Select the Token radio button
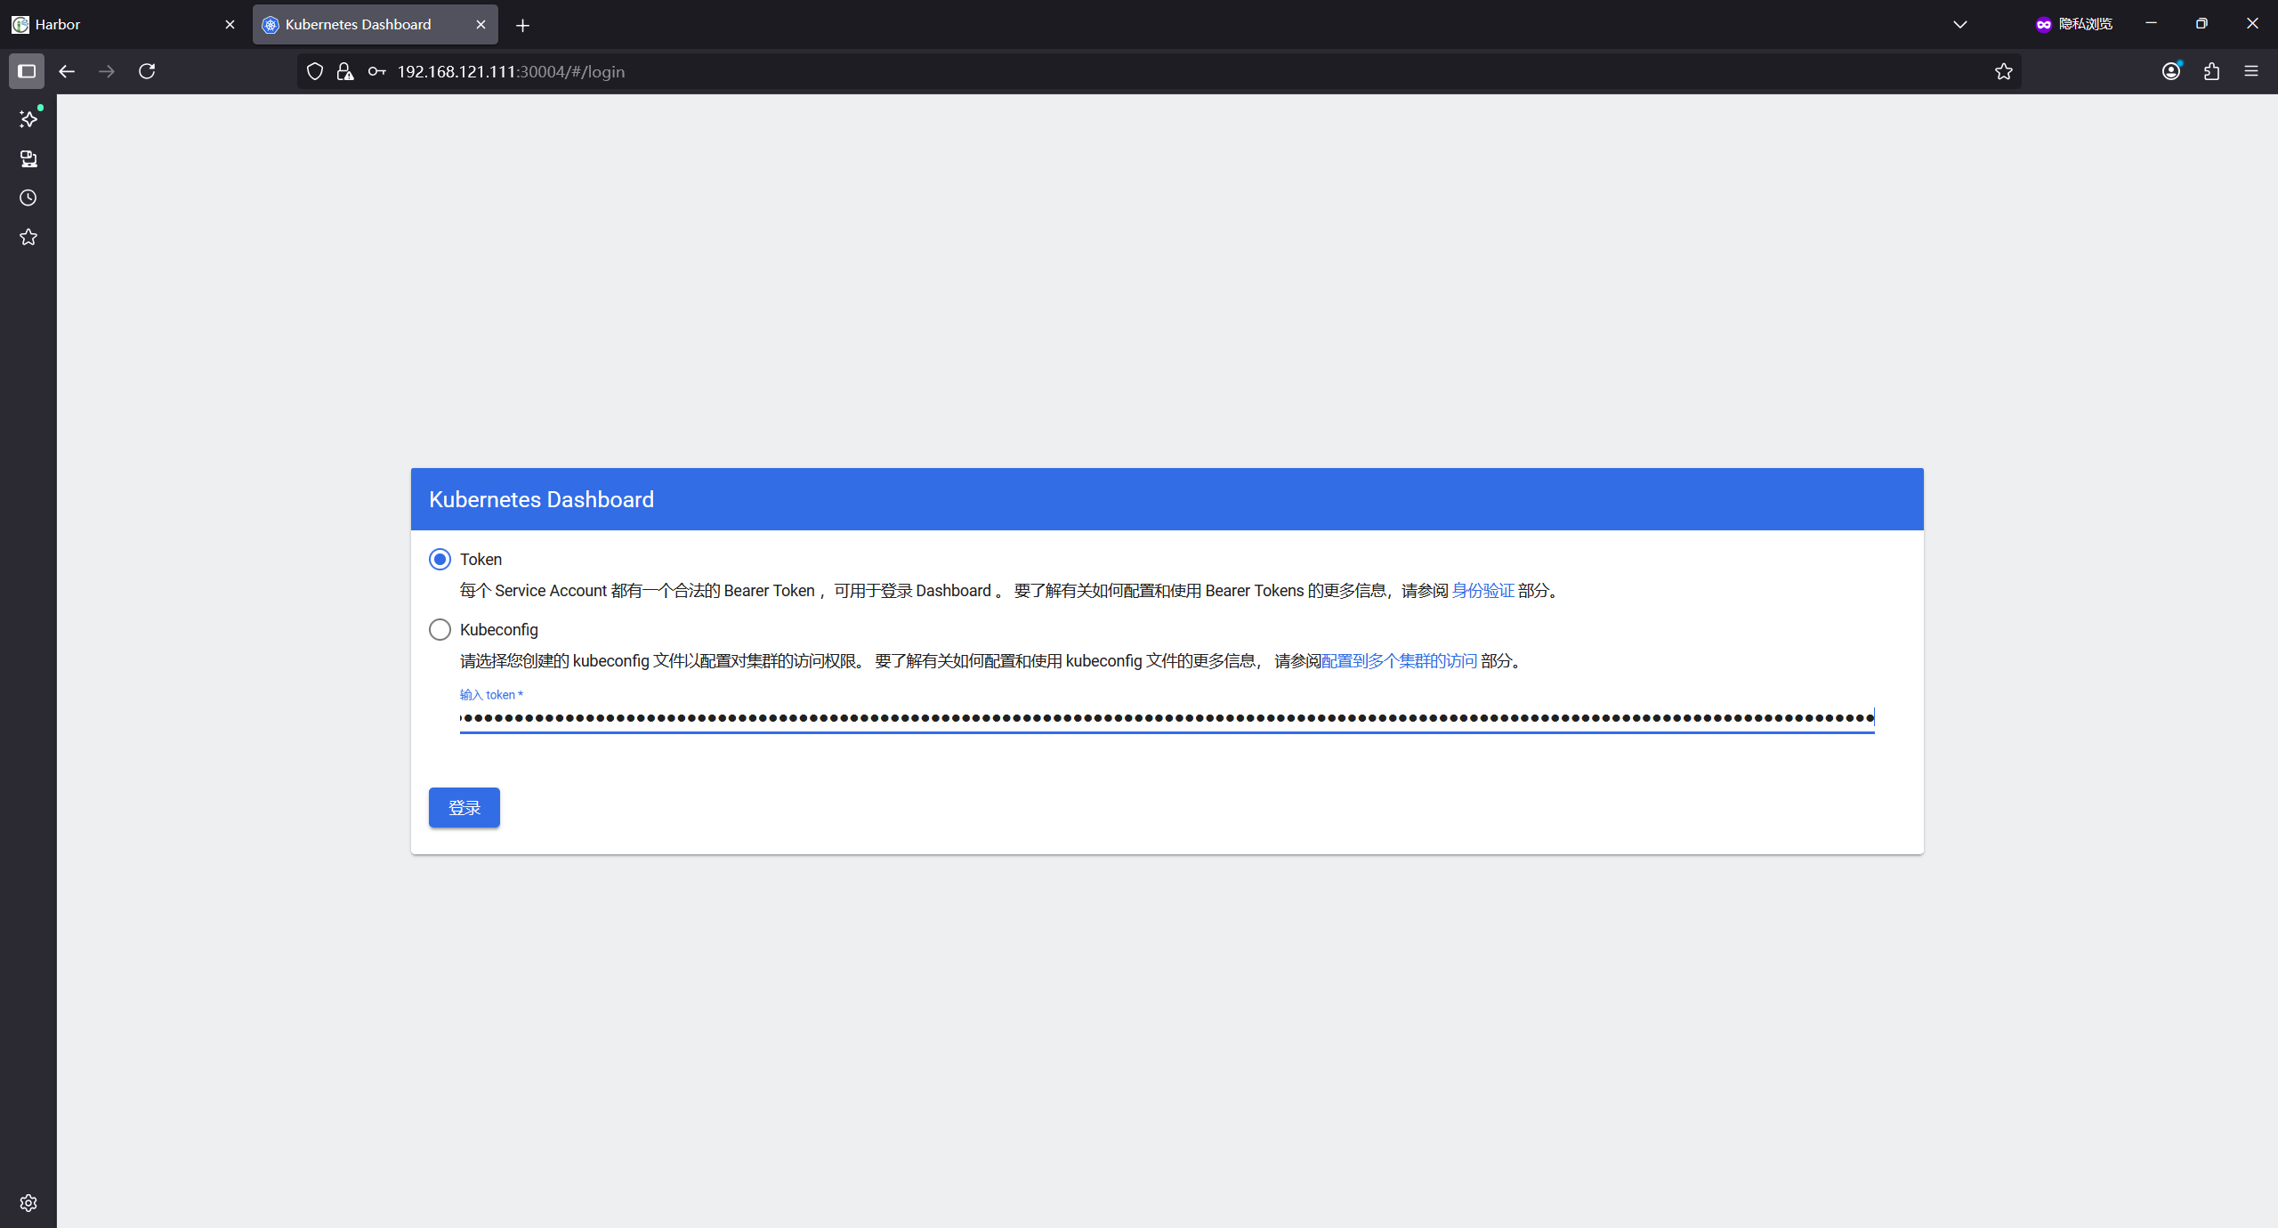The height and width of the screenshot is (1228, 2278). pos(440,559)
